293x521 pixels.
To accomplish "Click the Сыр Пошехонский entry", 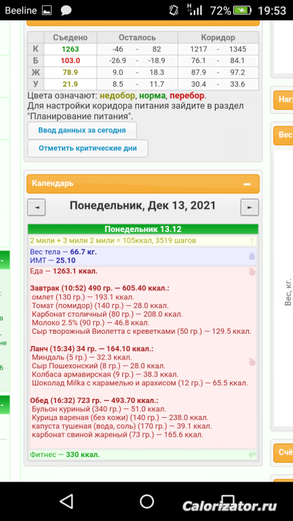I will (98, 366).
